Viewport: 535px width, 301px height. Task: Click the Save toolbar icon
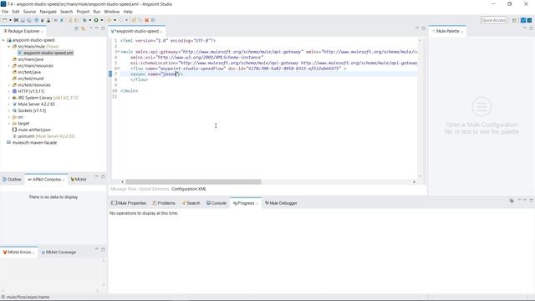pos(23,20)
